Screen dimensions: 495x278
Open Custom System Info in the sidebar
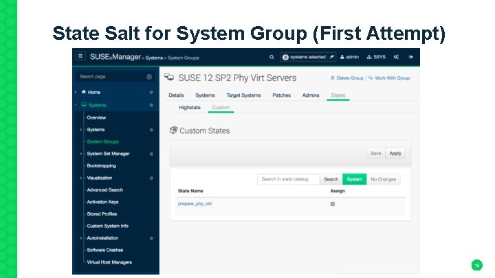107,226
